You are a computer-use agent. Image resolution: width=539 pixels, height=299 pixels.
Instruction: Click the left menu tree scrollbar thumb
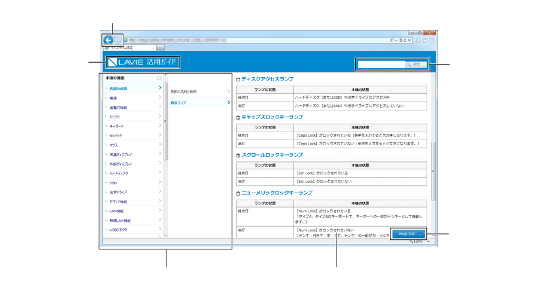[x=165, y=121]
